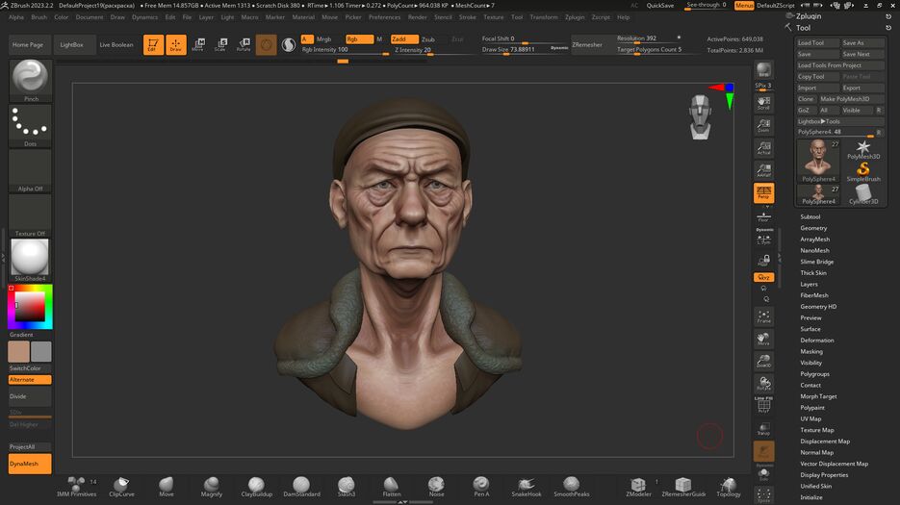Open the Preferences menu
Viewport: 900px width, 505px height.
(x=385, y=17)
